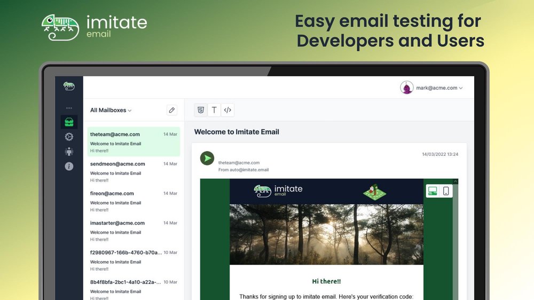Click the large imitate email banner logo
This screenshot has width=534, height=300.
[x=95, y=27]
